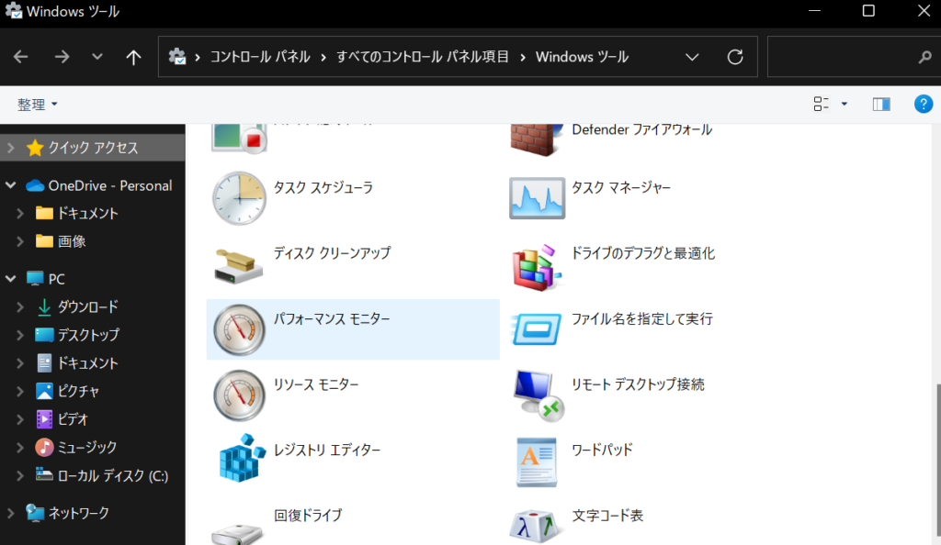Viewport: 941px width, 545px height.
Task: Open recent locations dropdown chevron
Action: (96, 57)
